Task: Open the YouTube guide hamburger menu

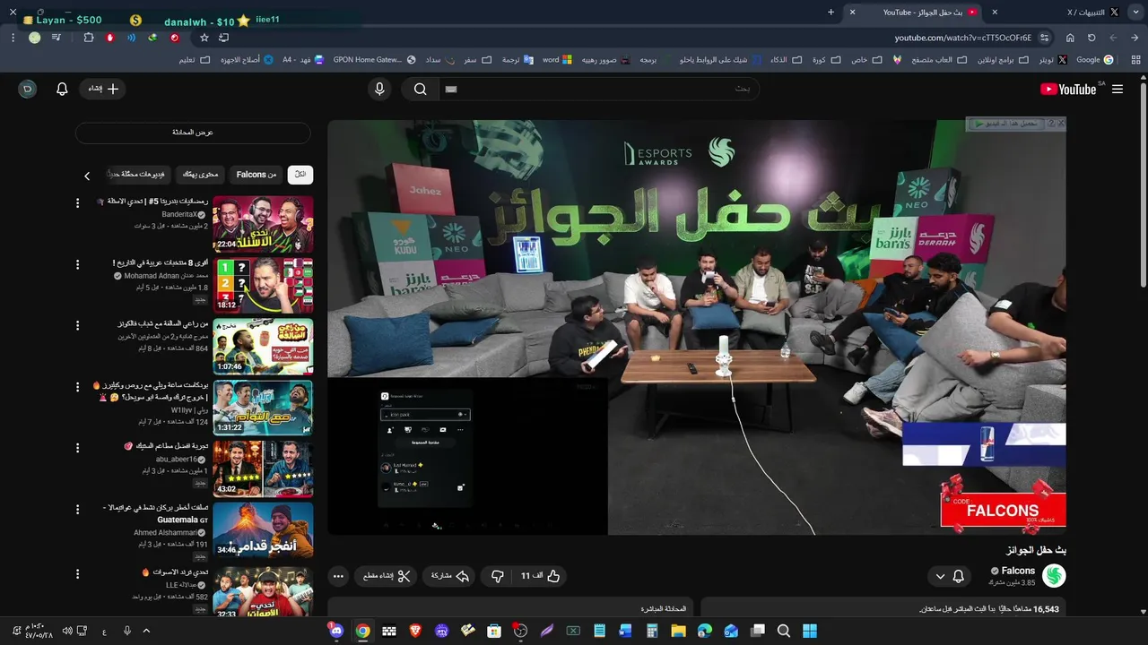Action: pos(1117,89)
